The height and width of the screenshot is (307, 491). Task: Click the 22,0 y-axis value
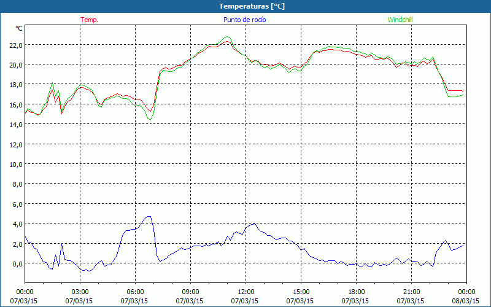coord(16,45)
